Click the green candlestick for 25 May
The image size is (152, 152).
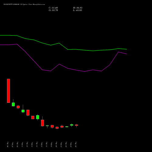click(x=72, y=125)
